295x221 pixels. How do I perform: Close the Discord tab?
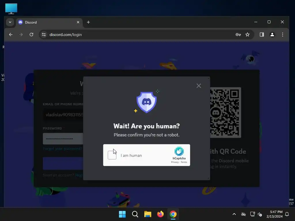[78, 22]
